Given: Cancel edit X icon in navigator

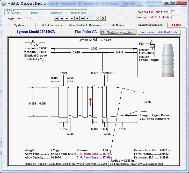Looking at the screenshot, I should tap(98, 18).
